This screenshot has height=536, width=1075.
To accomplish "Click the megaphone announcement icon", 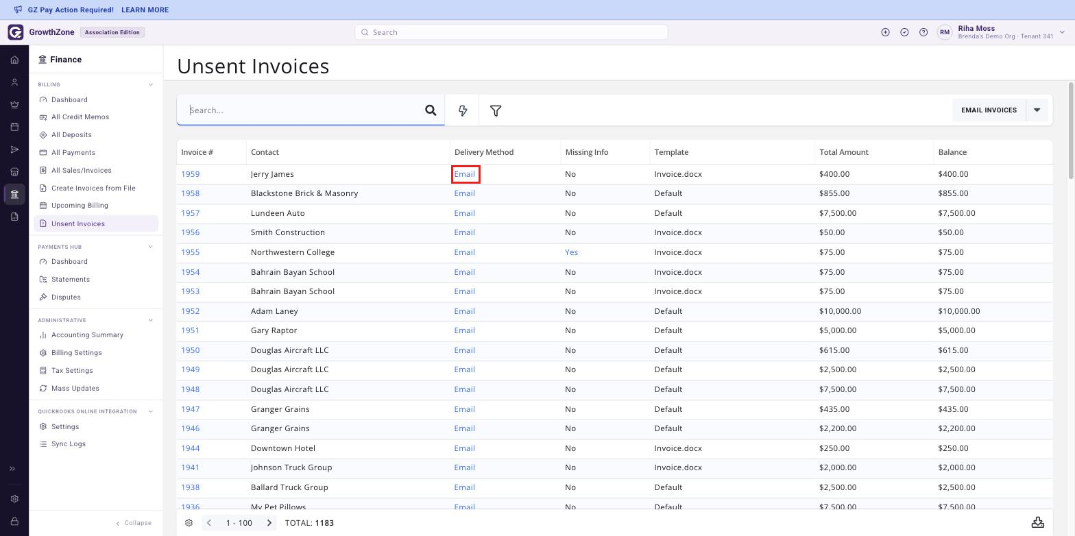I will [x=19, y=10].
